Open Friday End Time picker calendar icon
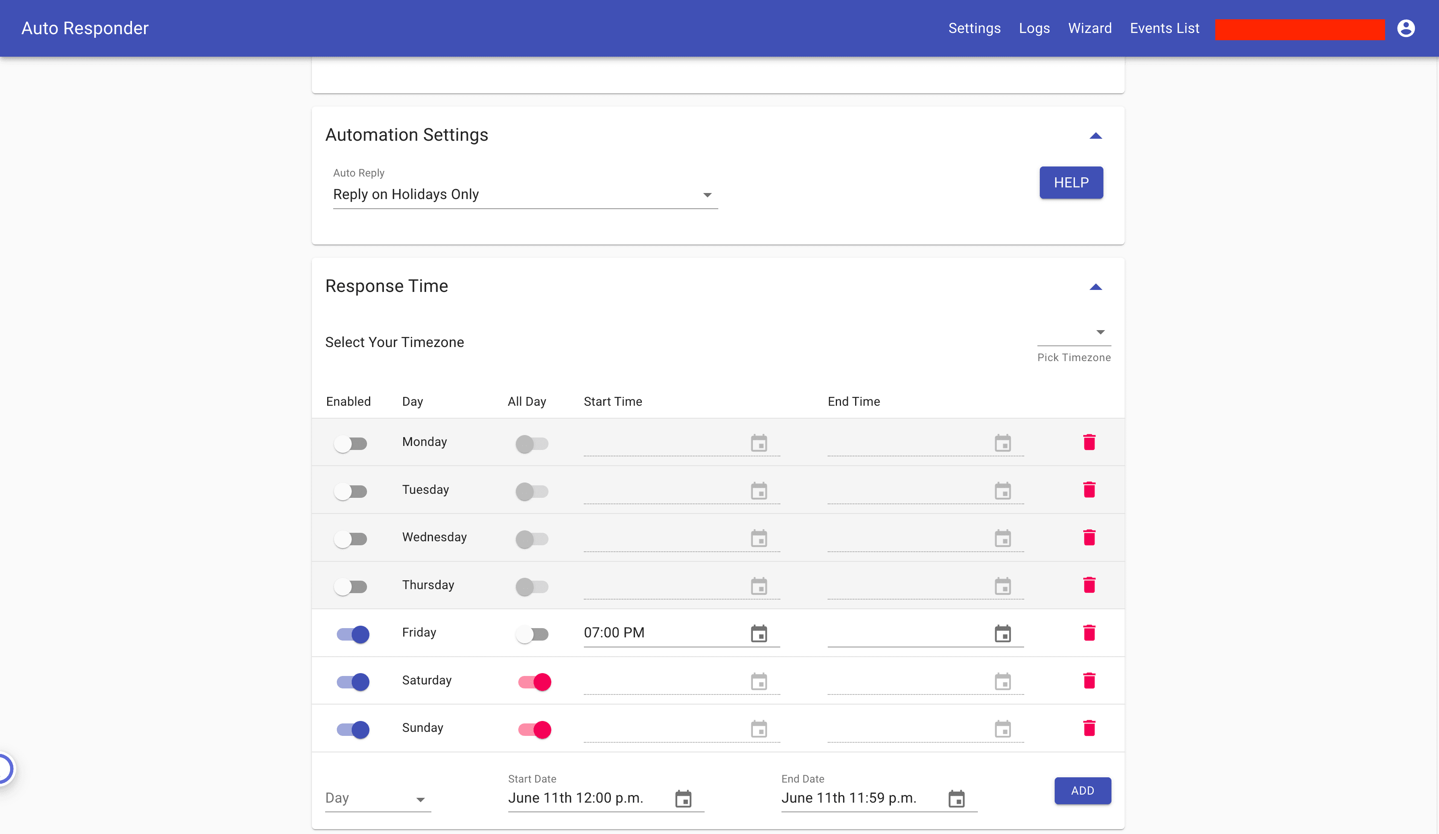This screenshot has height=834, width=1439. 1003,633
